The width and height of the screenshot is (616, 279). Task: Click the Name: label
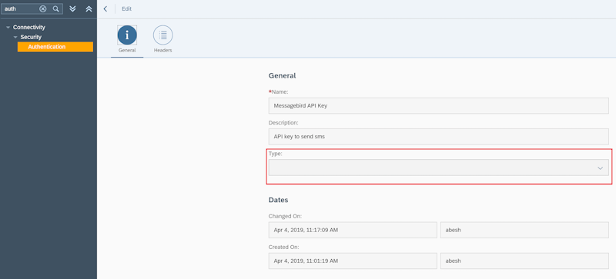point(279,91)
